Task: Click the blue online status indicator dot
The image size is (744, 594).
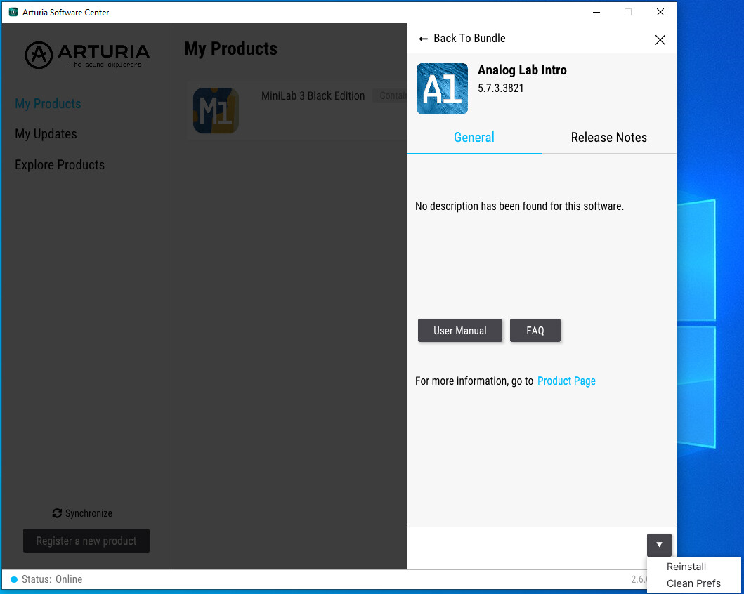Action: pyautogui.click(x=14, y=579)
